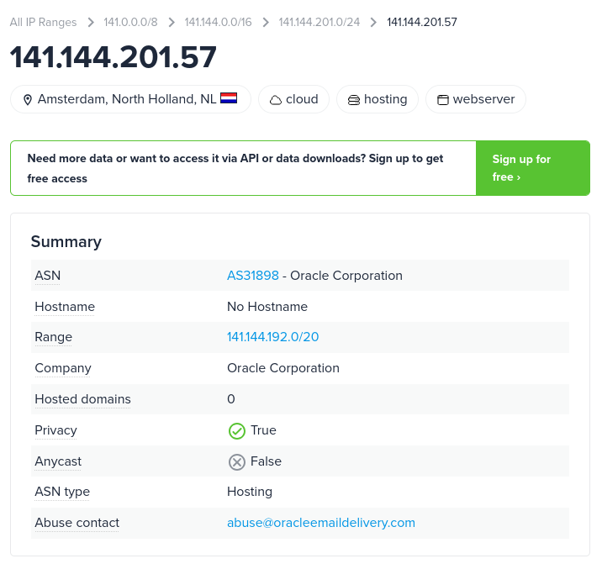Click the Privacy row label
Viewport: 602px width, 569px height.
point(55,430)
